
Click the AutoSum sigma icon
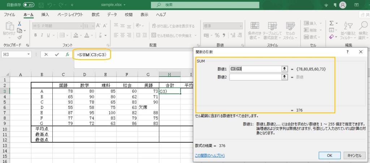pyautogui.click(x=331, y=23)
